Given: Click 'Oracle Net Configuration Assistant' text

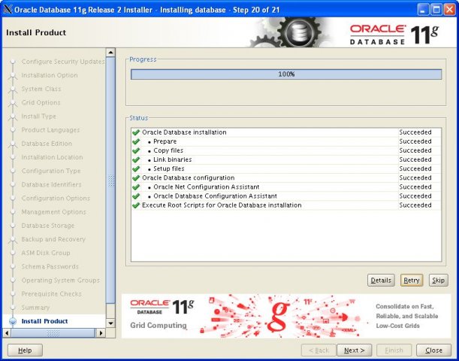Looking at the screenshot, I should pyautogui.click(x=207, y=187).
